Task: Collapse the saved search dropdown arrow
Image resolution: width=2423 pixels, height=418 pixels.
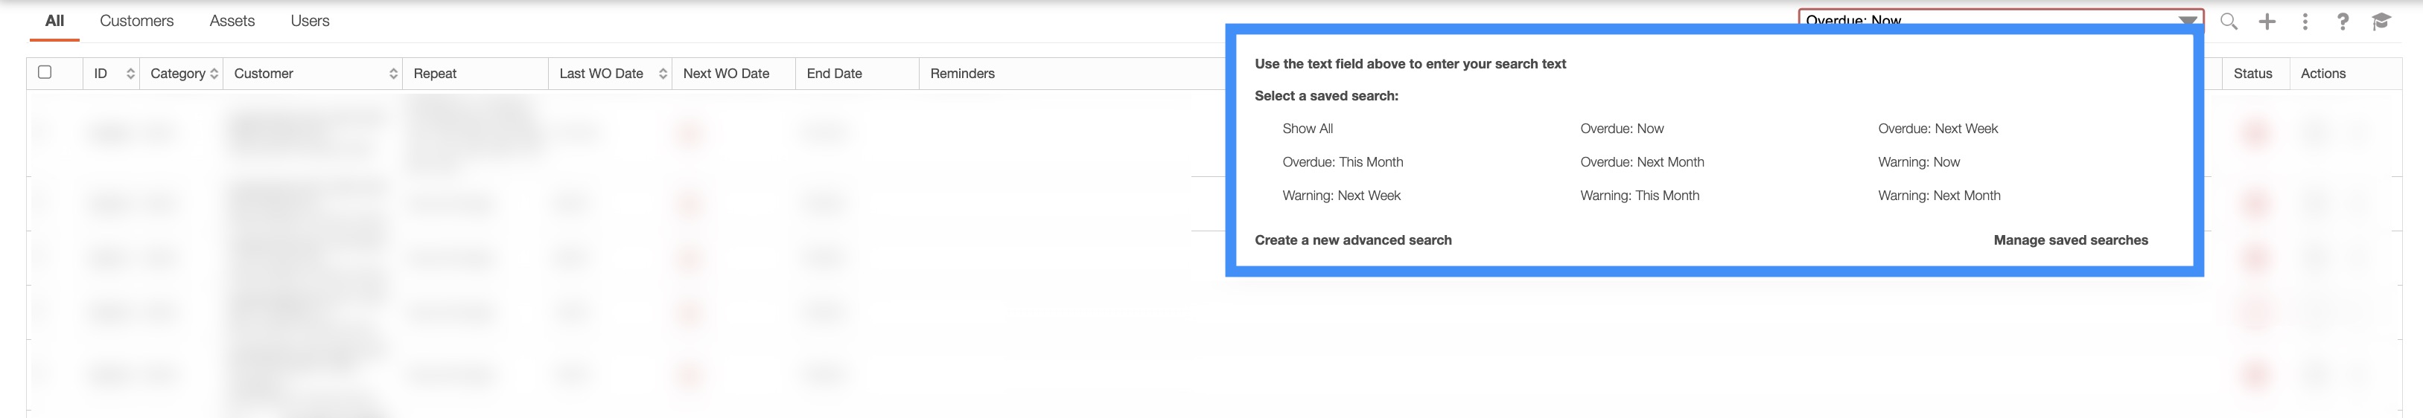Action: coord(2188,20)
